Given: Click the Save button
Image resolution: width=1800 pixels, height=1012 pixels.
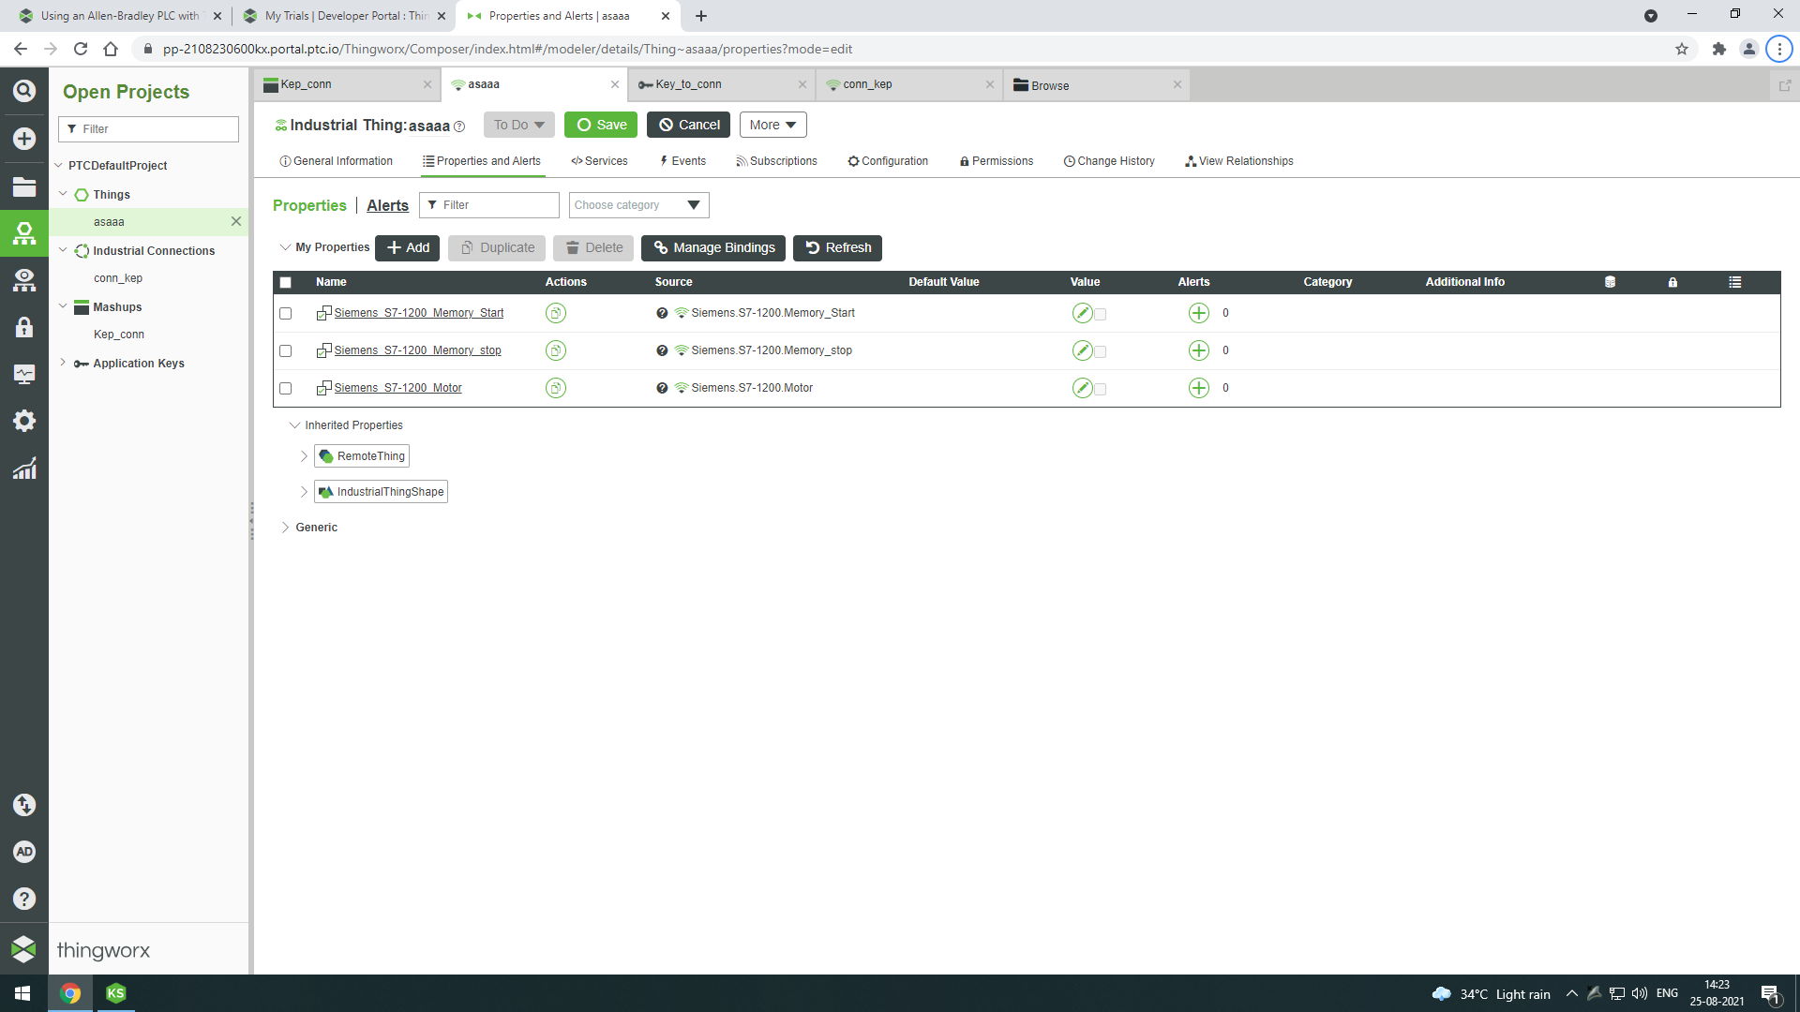Looking at the screenshot, I should click(x=600, y=124).
